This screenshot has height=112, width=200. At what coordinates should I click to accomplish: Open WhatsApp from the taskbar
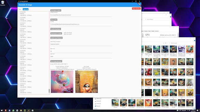pyautogui.click(x=13, y=111)
